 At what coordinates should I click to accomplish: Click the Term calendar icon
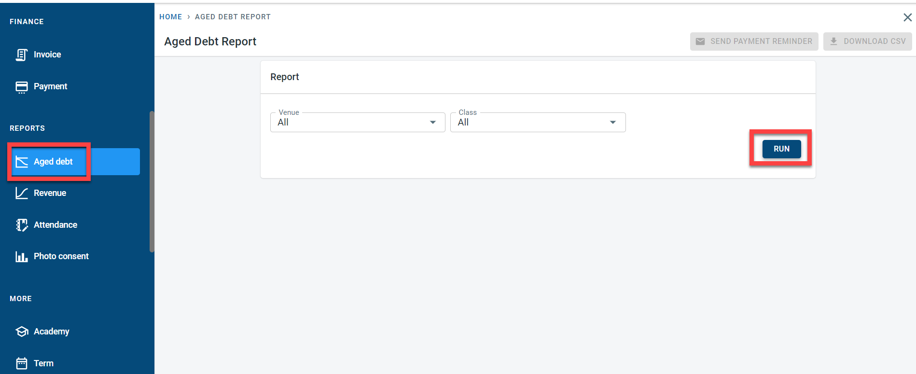(21, 363)
